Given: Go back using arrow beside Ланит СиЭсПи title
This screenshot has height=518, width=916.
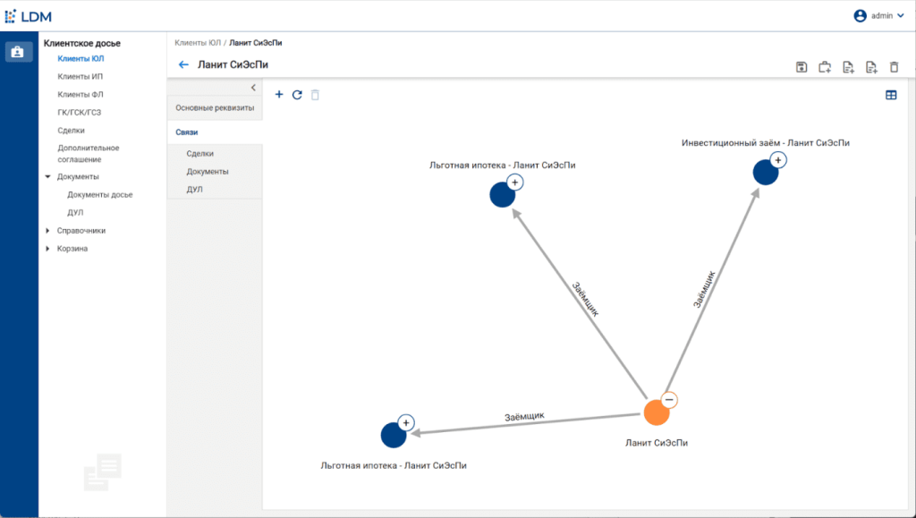Looking at the screenshot, I should [x=183, y=64].
